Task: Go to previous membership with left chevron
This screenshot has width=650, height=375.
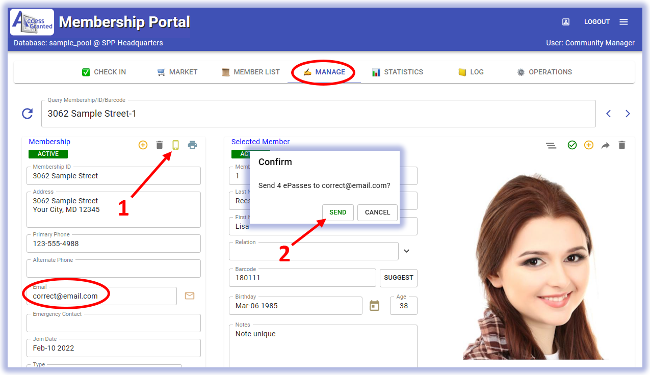Action: [609, 114]
